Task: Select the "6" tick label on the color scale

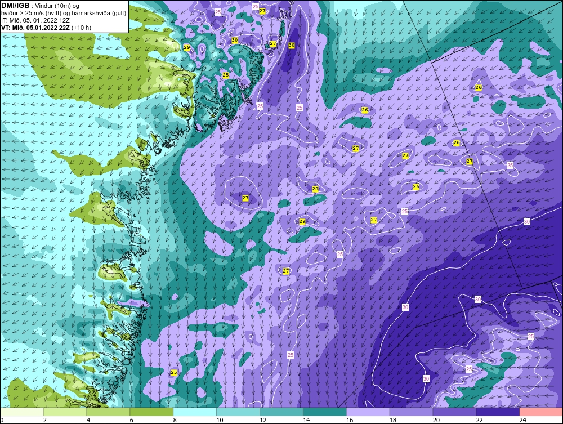Action: [131, 420]
